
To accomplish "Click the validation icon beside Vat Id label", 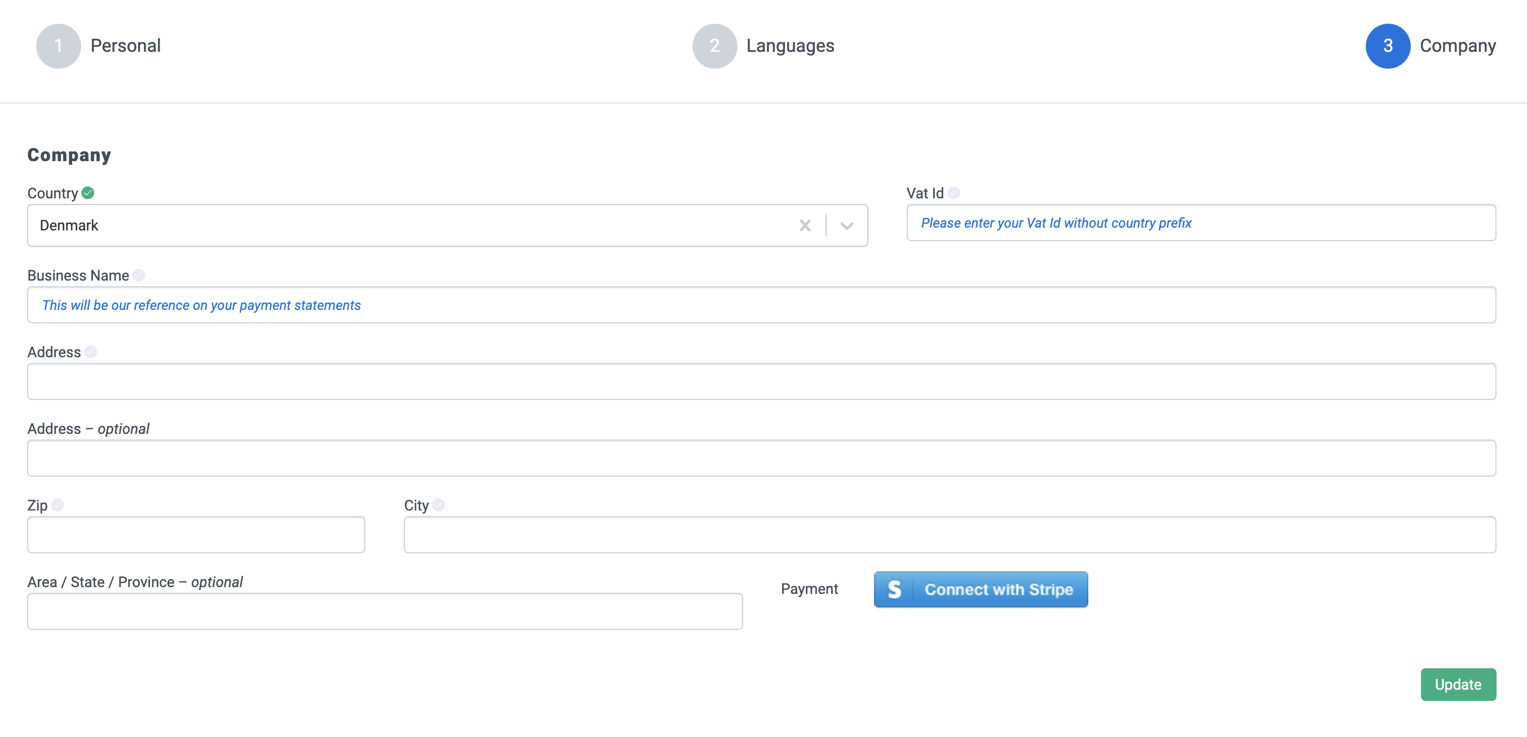I will click(x=953, y=193).
